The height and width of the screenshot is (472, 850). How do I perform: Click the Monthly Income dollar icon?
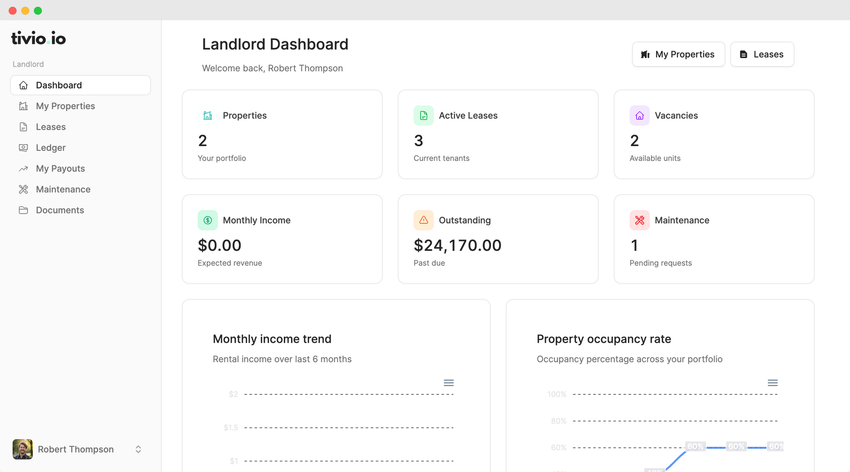[207, 220]
